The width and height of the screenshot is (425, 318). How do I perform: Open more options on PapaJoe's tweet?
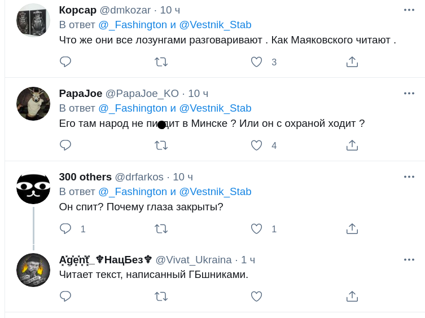(409, 93)
